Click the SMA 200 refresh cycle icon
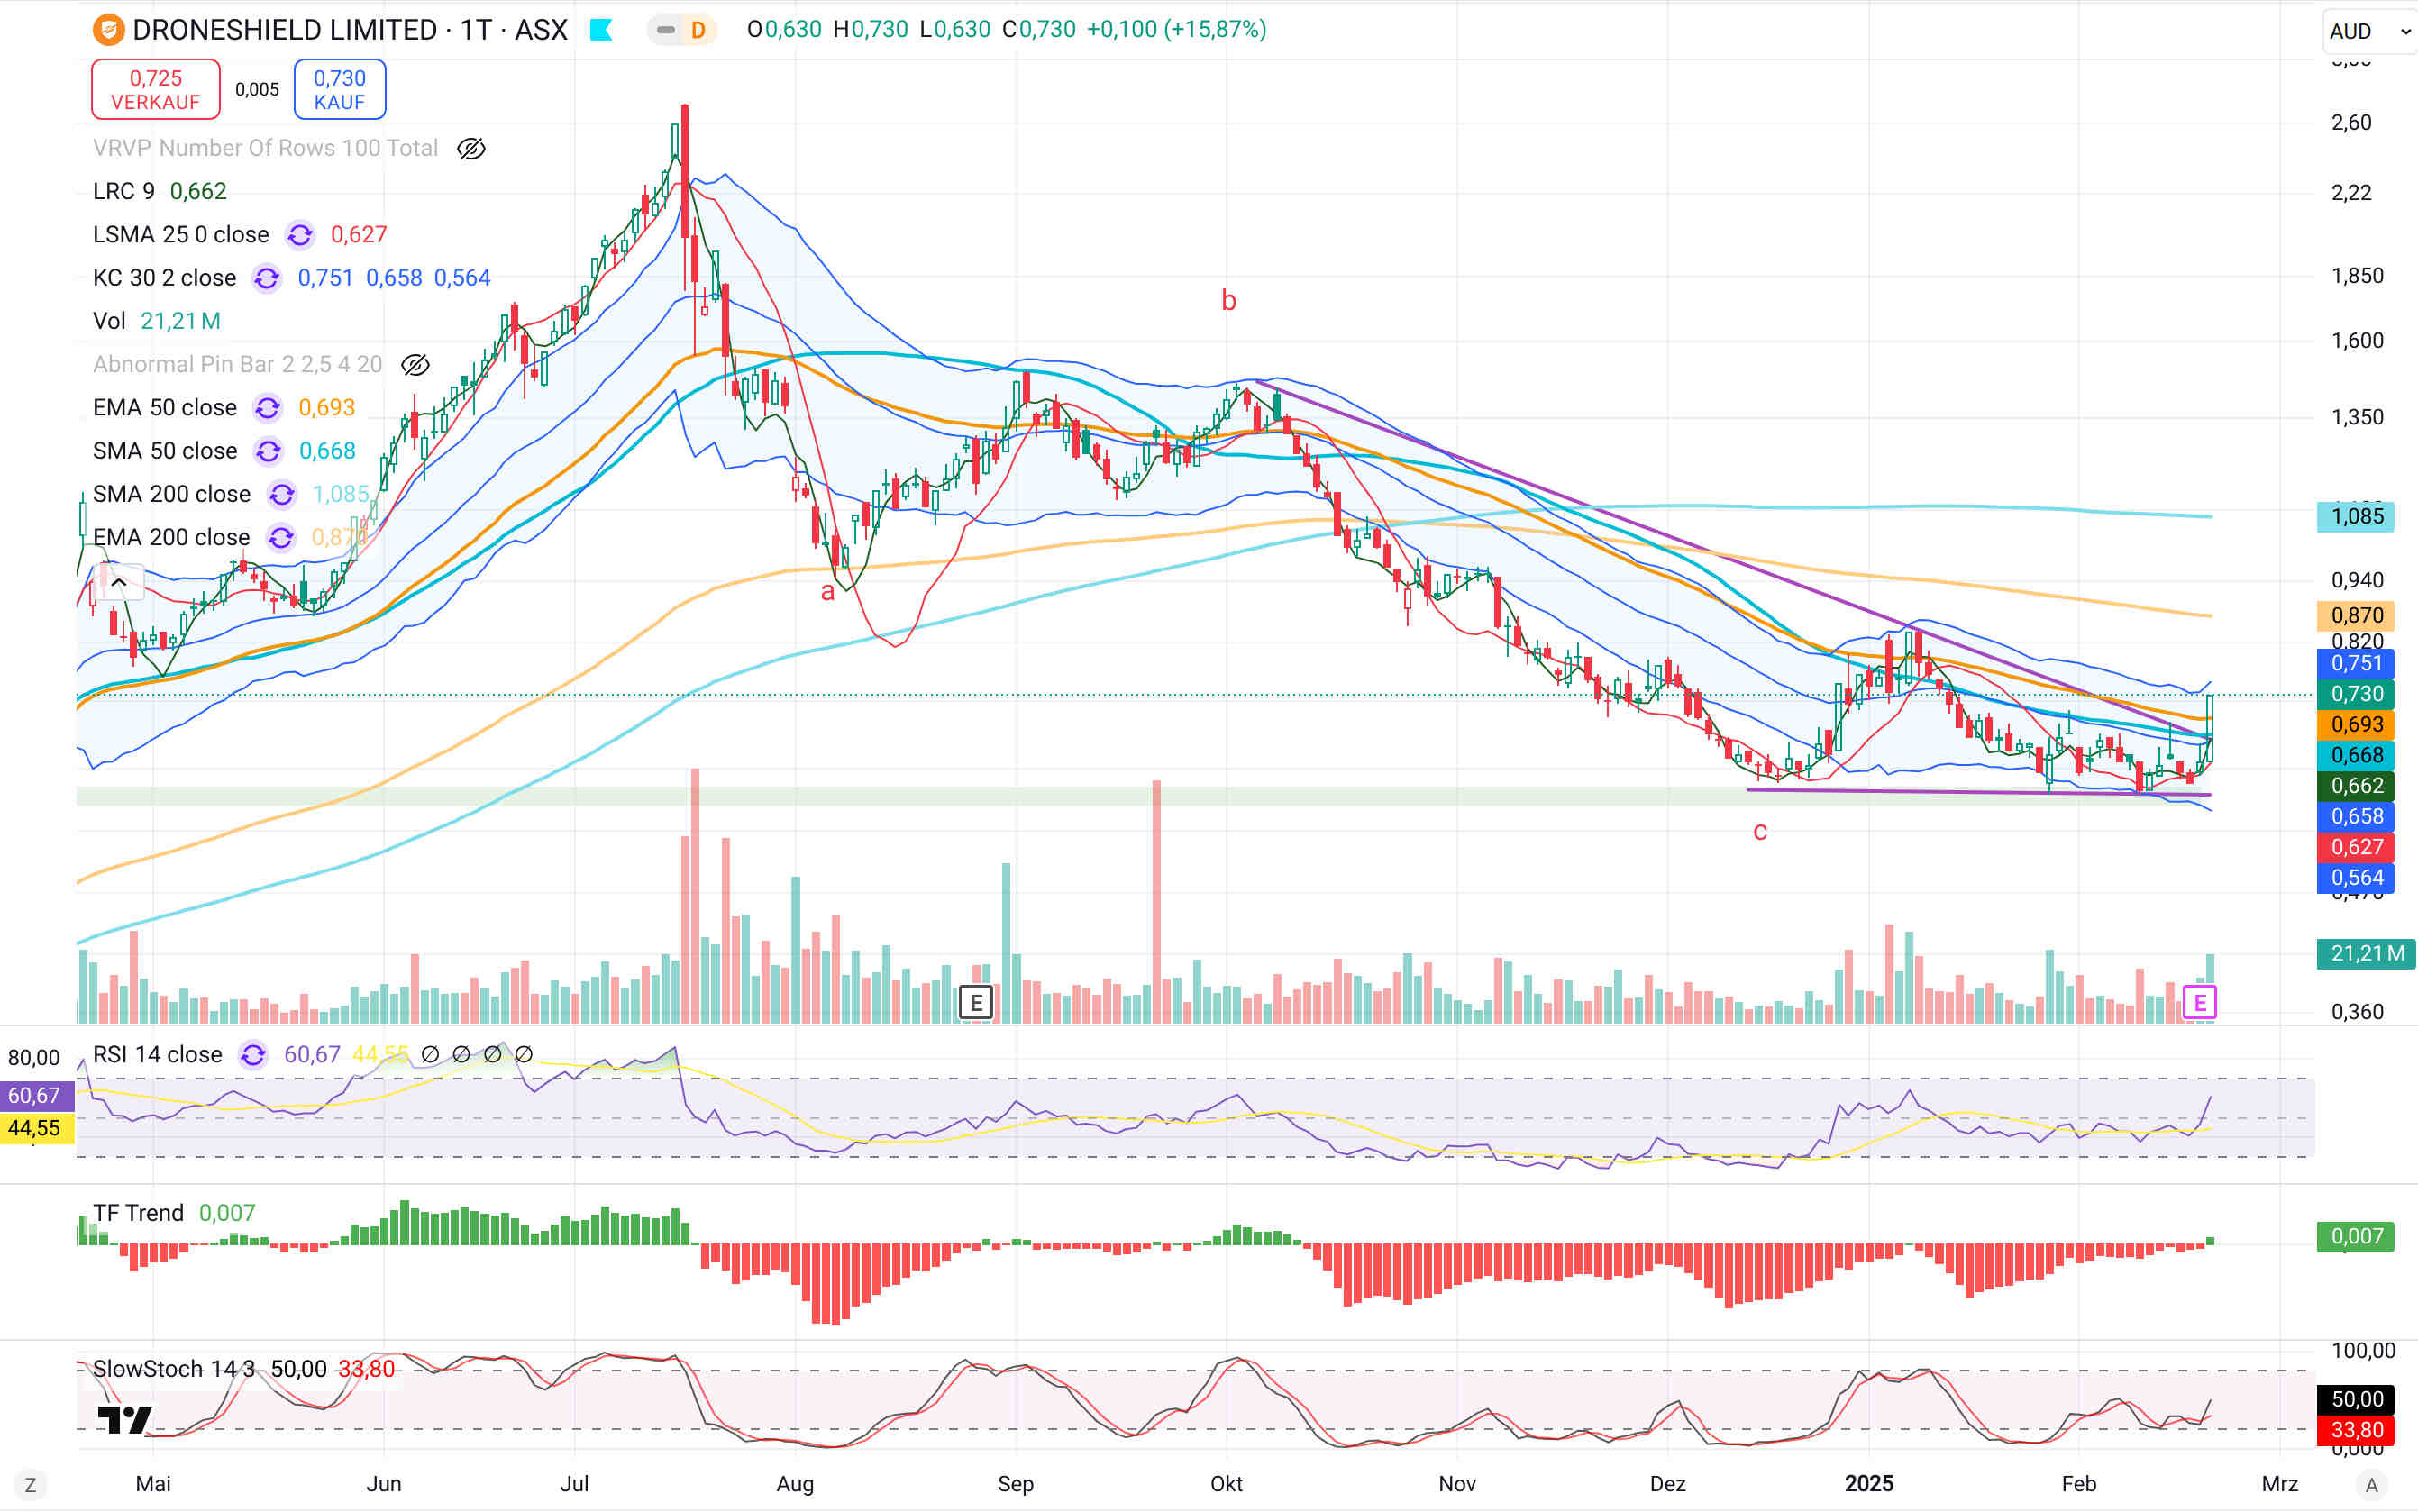2418x1512 pixels. [282, 495]
